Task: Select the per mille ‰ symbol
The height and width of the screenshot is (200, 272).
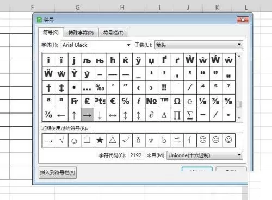Action: pos(100,87)
